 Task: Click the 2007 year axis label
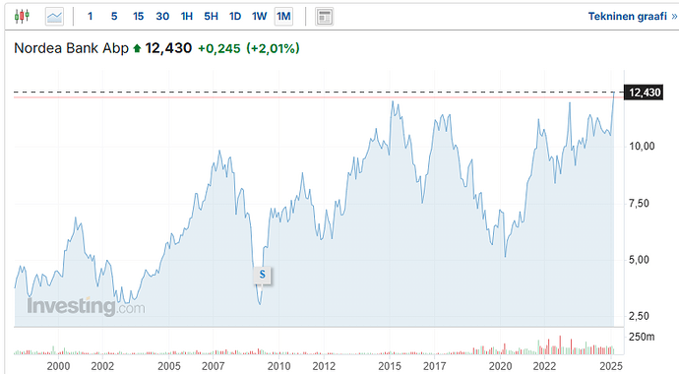[214, 366]
